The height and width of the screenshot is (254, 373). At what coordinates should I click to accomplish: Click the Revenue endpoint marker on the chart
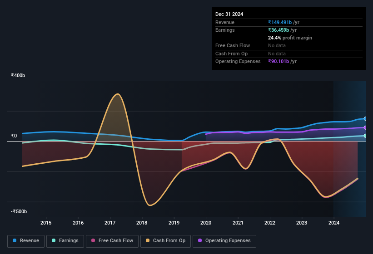point(365,119)
